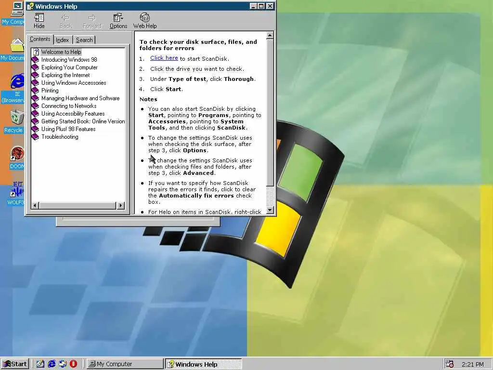The width and height of the screenshot is (493, 370).
Task: Click heading 'To check your disk surface' text
Action: coord(198,45)
